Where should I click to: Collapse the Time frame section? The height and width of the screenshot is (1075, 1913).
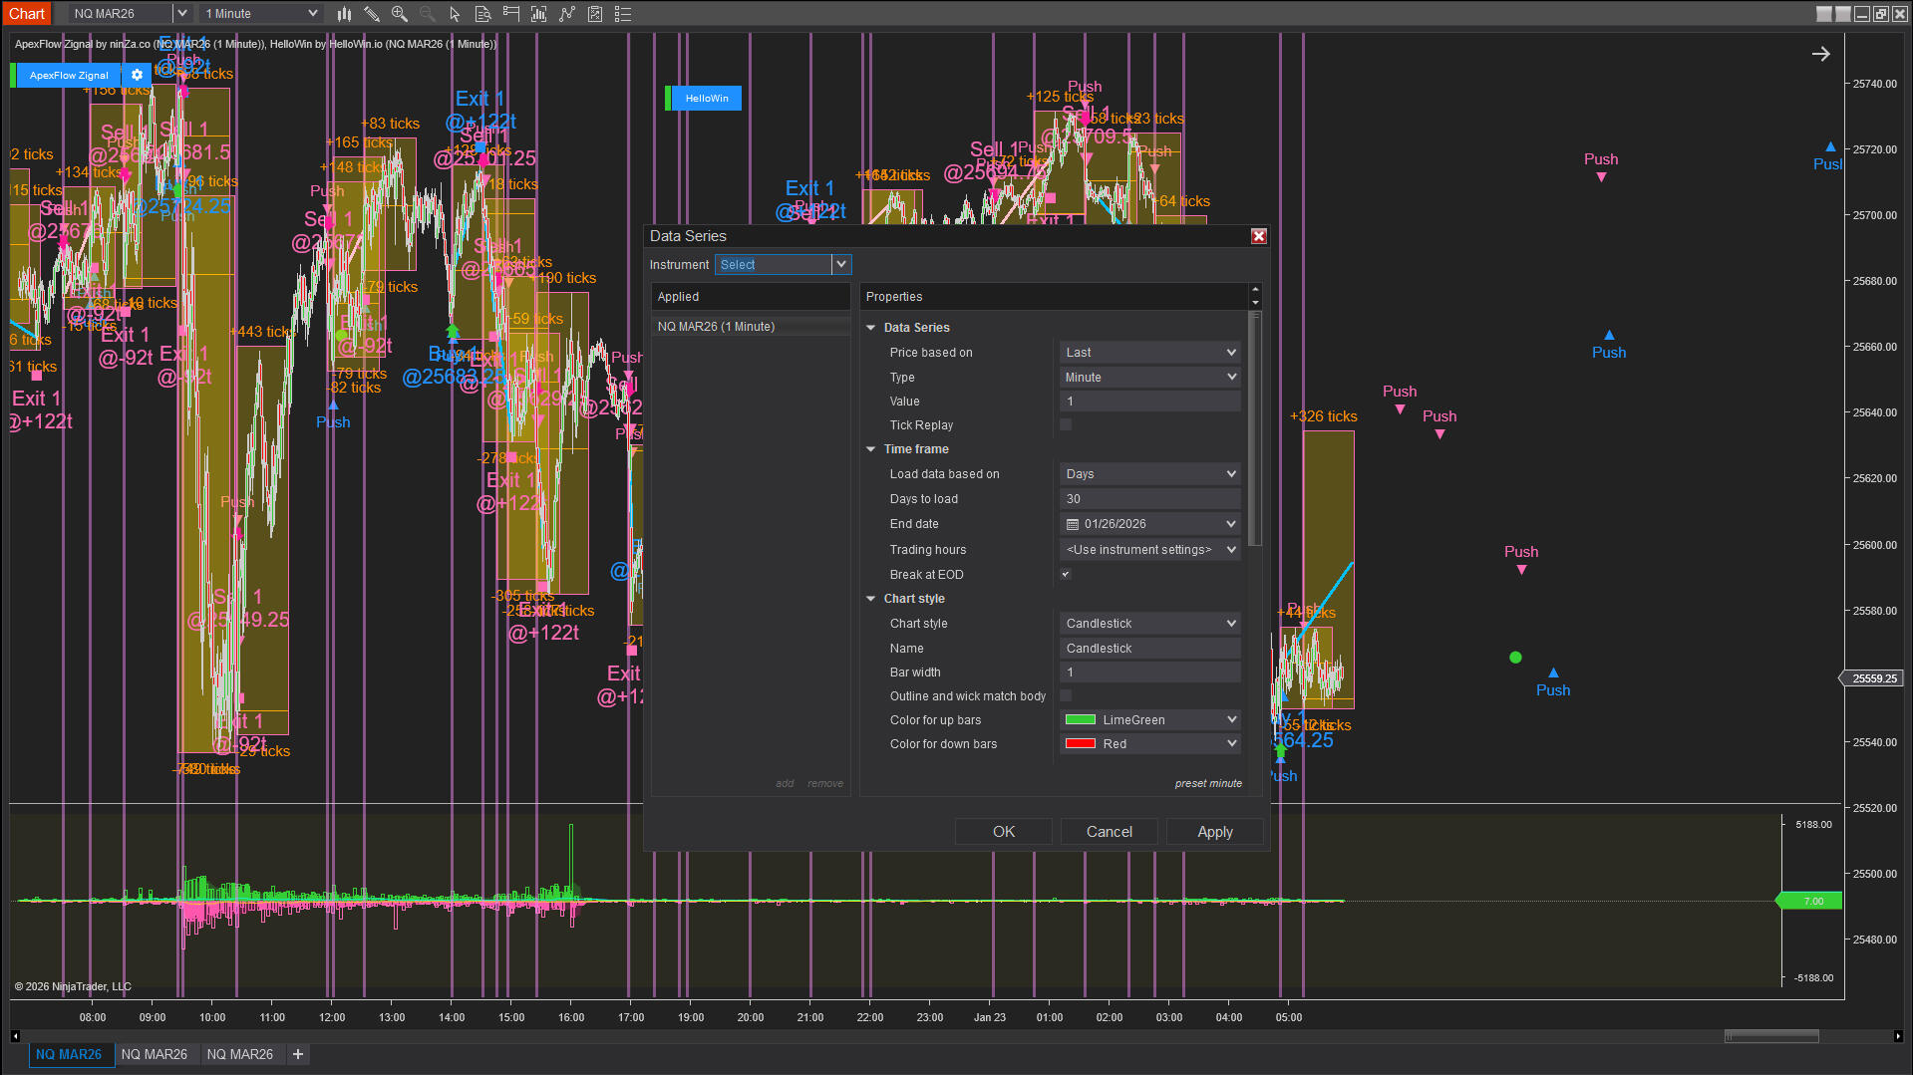[x=871, y=449]
